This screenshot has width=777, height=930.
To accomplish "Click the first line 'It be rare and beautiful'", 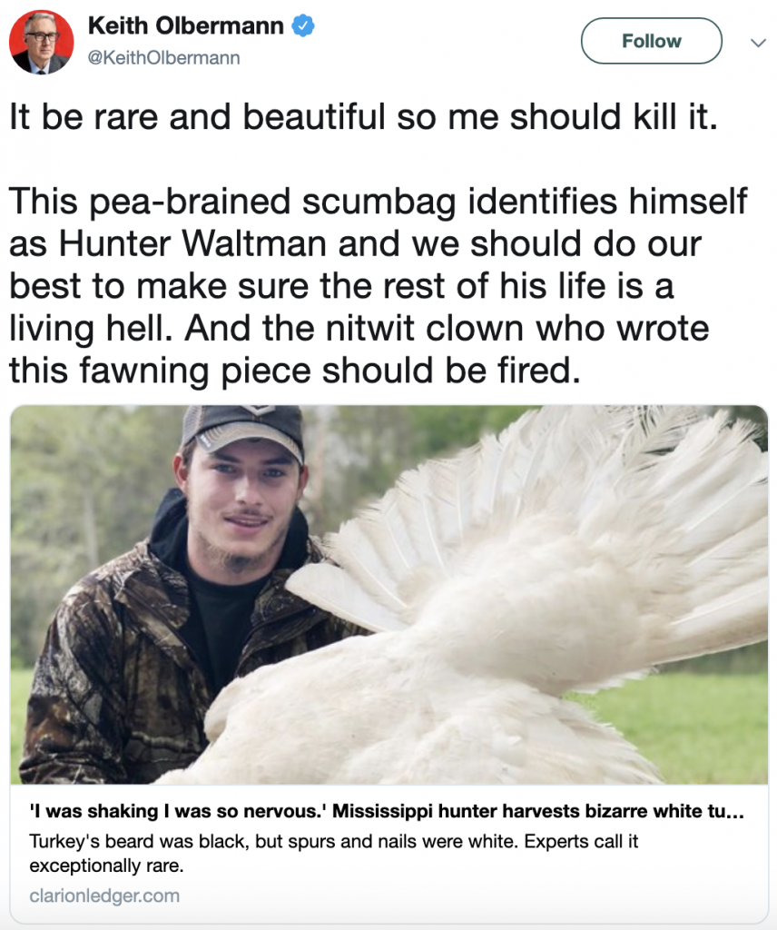I will tap(363, 116).
